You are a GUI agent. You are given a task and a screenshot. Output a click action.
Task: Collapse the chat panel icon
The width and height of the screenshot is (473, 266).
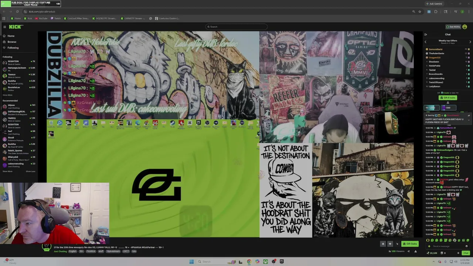point(425,34)
